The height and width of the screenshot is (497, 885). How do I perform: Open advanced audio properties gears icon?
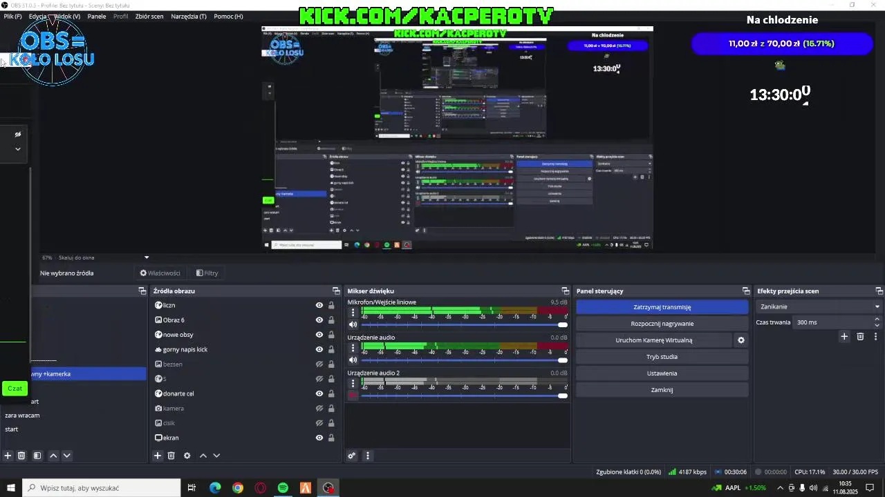352,456
